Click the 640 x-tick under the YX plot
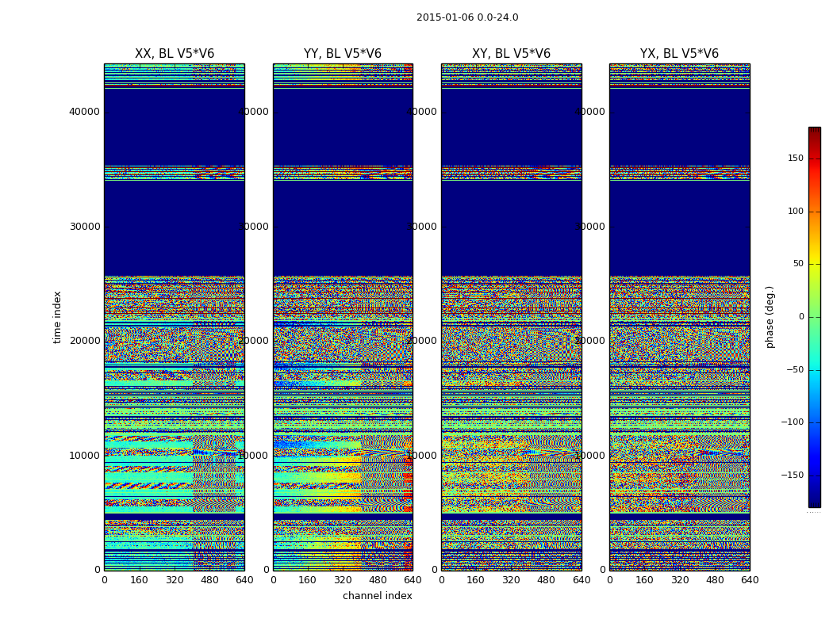833x634 pixels. (750, 580)
